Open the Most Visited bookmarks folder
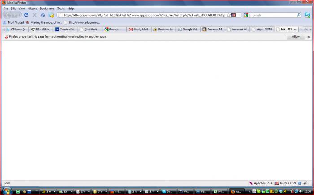Image resolution: width=314 pixels, height=195 pixels. pyautogui.click(x=13, y=22)
